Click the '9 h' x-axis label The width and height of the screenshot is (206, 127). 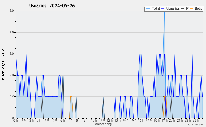click(x=86, y=120)
